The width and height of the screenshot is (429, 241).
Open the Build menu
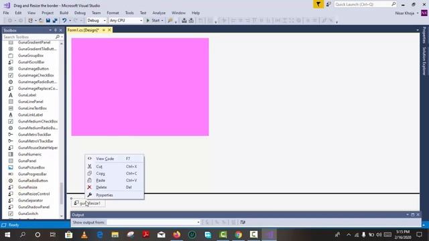click(64, 13)
